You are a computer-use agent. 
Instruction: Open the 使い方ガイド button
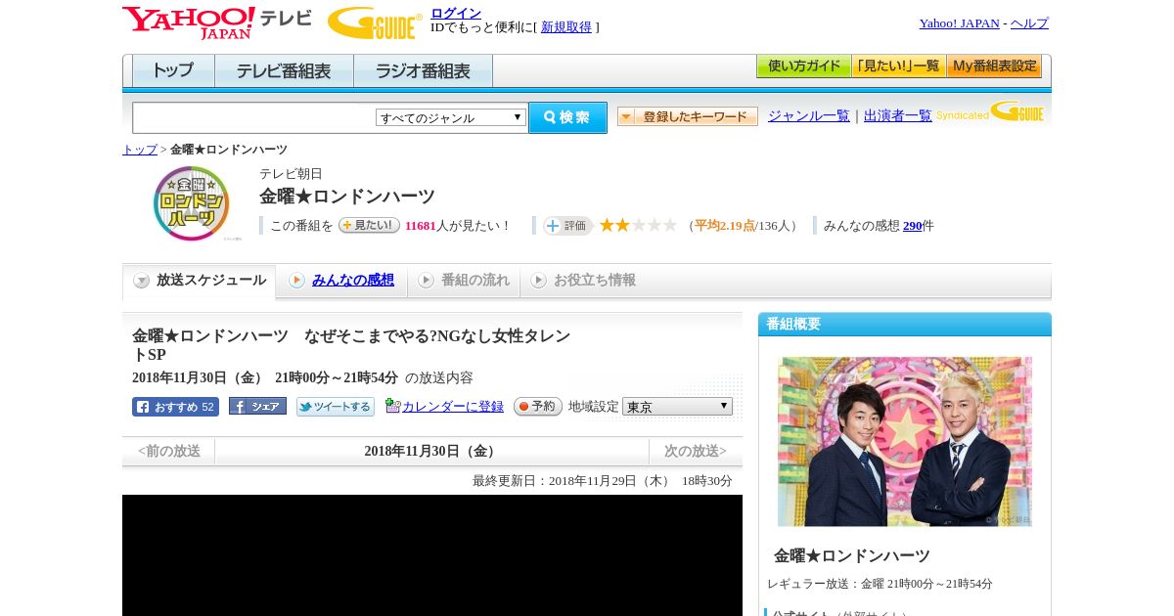[x=803, y=66]
